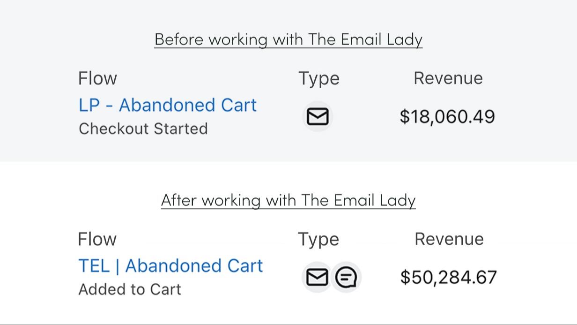Image resolution: width=577 pixels, height=325 pixels.
Task: Select the Type column header in the Before table
Action: [x=319, y=78]
